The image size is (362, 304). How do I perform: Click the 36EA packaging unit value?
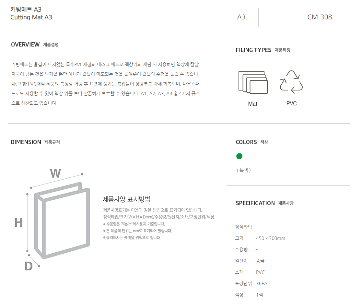tap(262, 284)
